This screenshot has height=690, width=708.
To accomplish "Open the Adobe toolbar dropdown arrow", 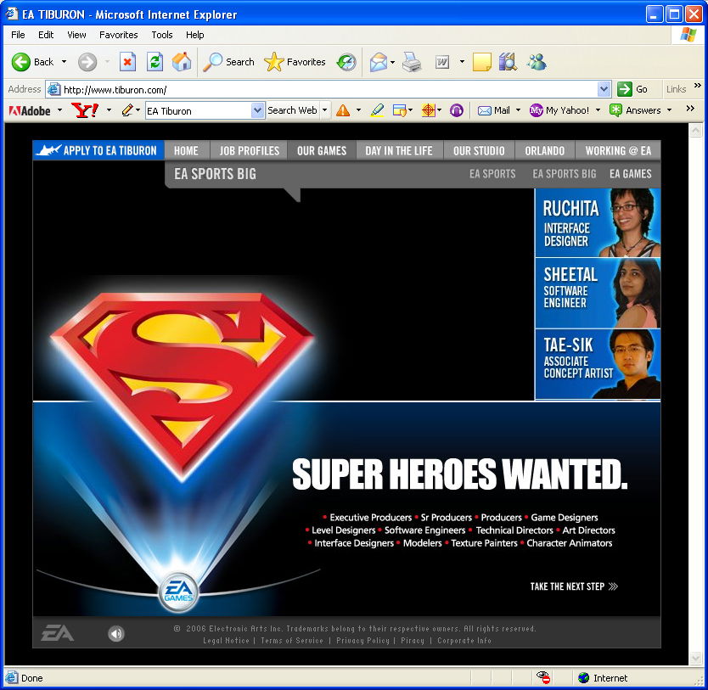I will (59, 110).
